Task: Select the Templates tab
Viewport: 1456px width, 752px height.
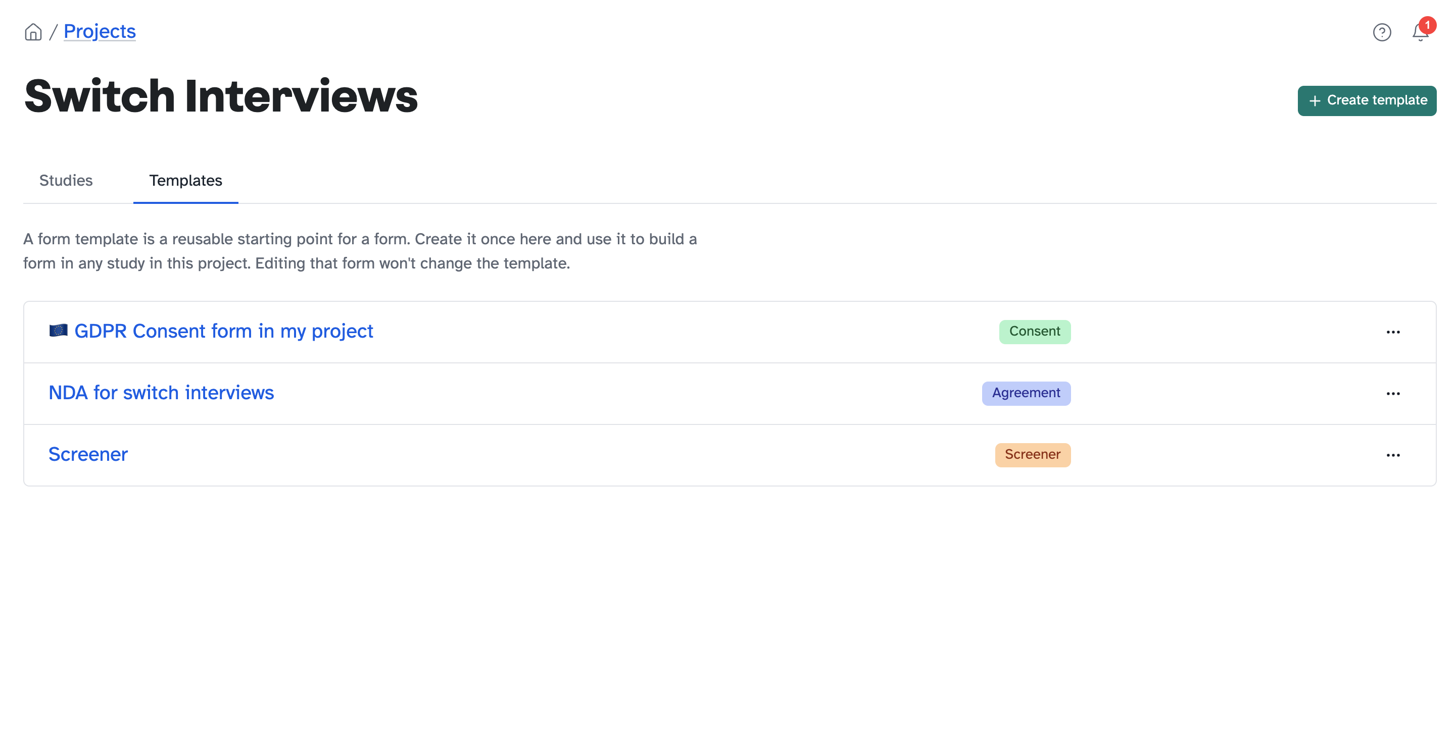Action: (x=185, y=180)
